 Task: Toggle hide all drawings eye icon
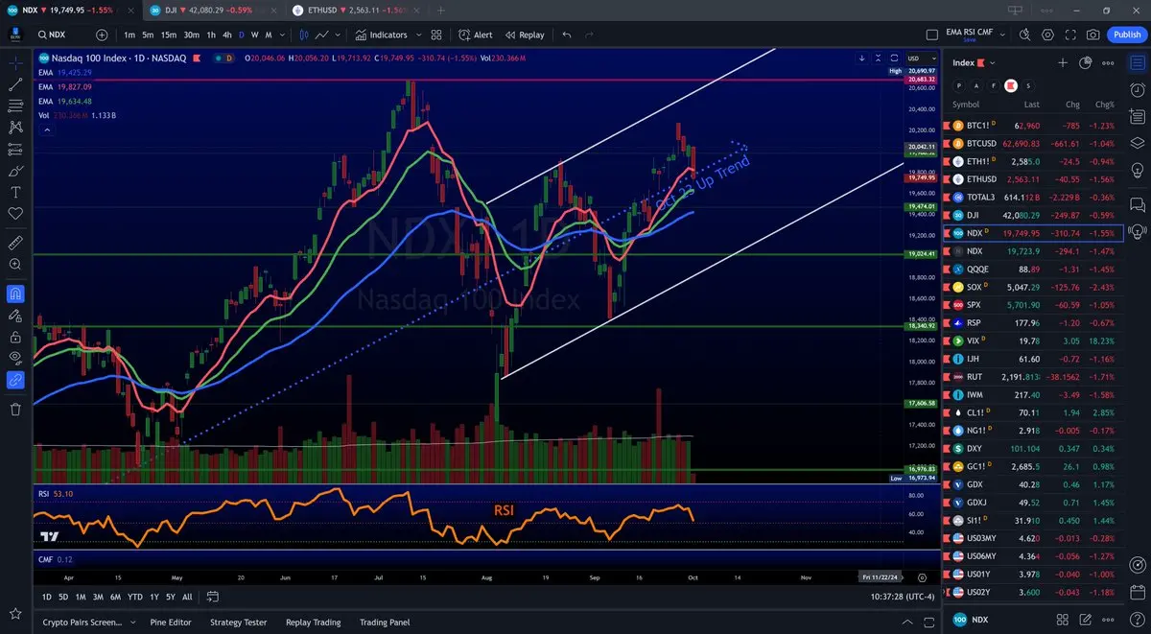click(15, 358)
